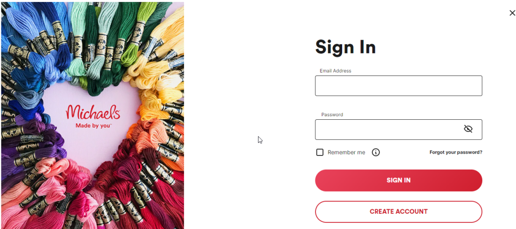Focus the Password input field
516x229 pixels.
click(388, 129)
